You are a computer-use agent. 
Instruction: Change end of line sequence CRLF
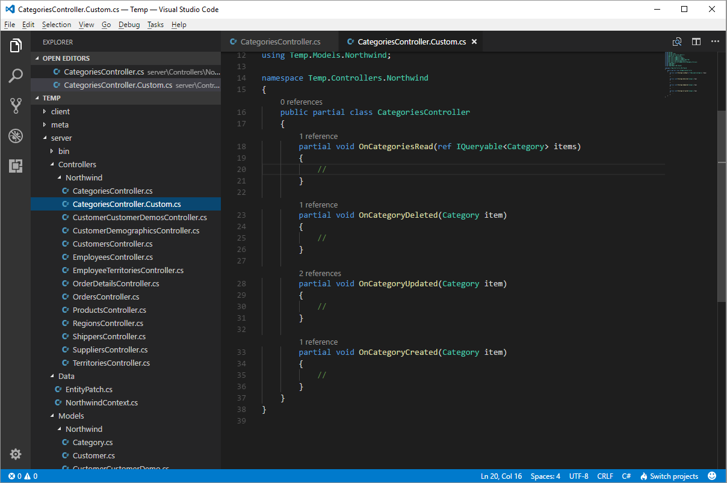[x=605, y=476]
